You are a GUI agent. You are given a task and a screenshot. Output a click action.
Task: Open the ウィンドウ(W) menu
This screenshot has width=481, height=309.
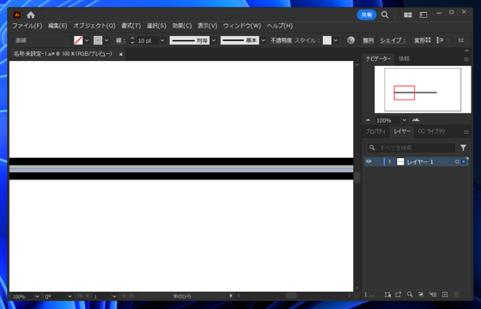coord(242,26)
